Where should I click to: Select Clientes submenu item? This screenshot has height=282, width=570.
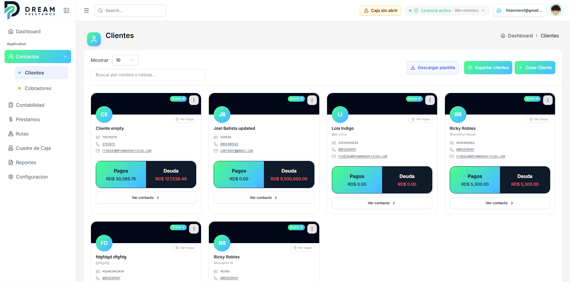[41, 73]
